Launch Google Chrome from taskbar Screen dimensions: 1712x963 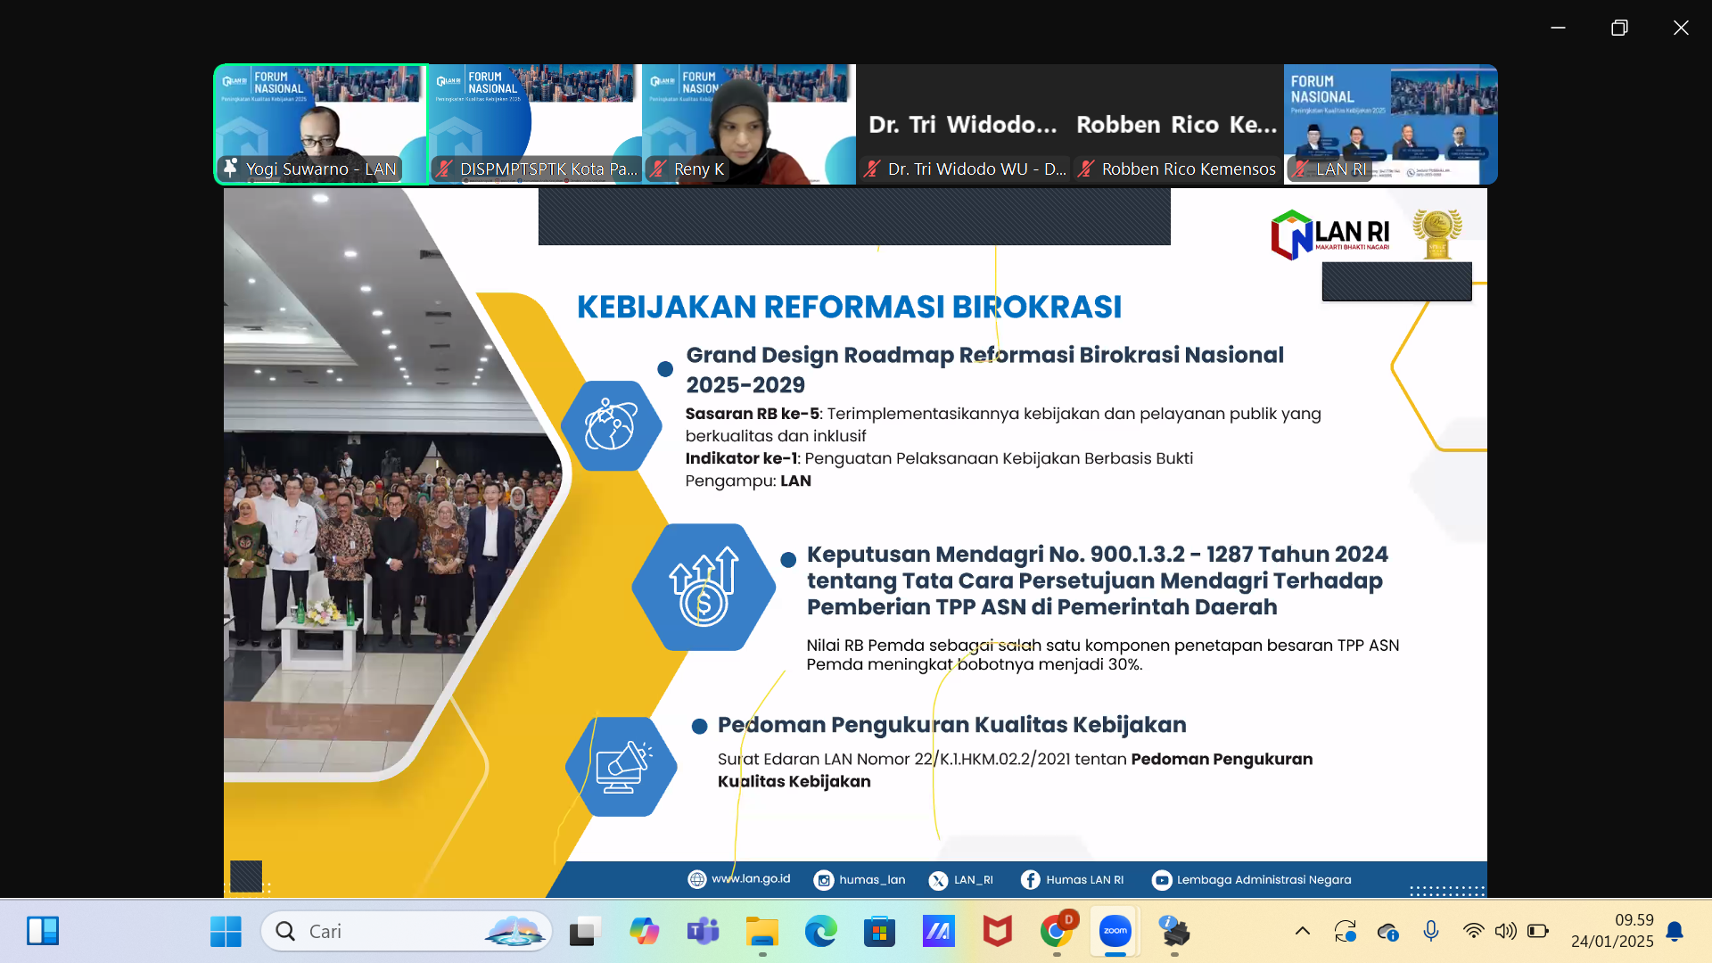tap(1056, 931)
